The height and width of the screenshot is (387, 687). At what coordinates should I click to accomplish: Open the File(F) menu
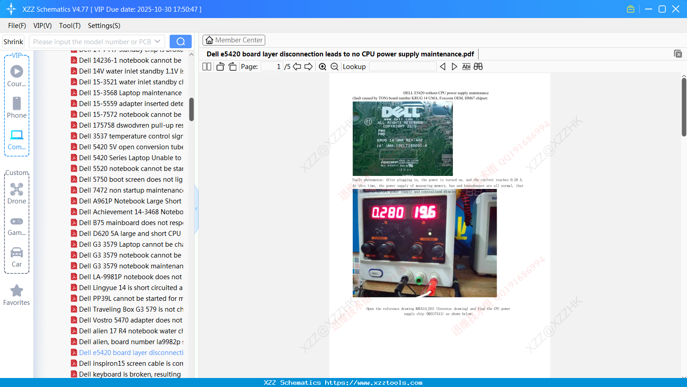click(x=17, y=26)
